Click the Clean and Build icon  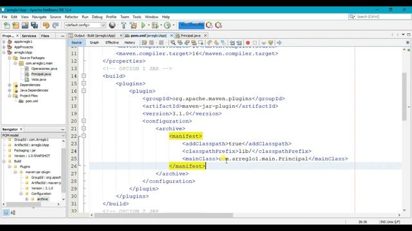(133, 25)
